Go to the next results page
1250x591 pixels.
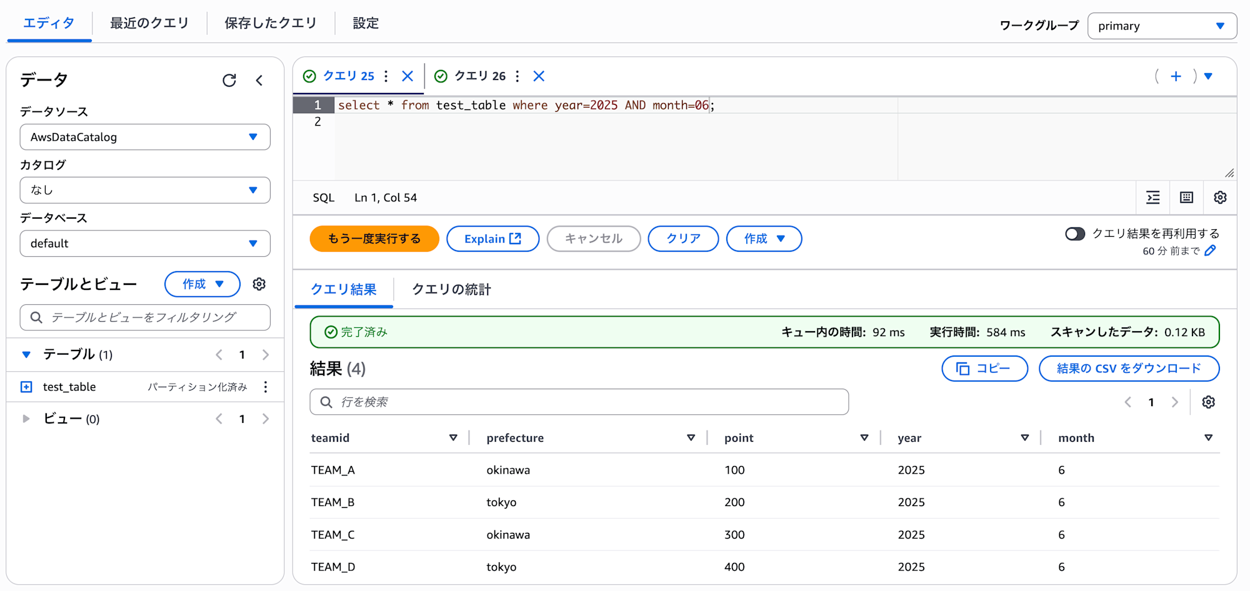tap(1175, 402)
